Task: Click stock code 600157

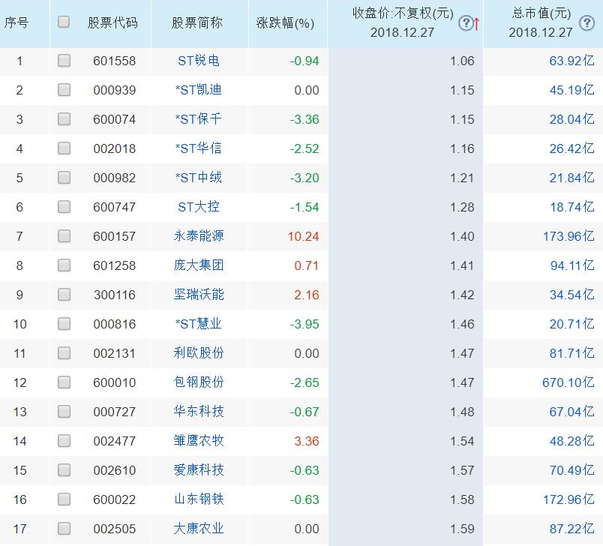Action: (x=114, y=236)
